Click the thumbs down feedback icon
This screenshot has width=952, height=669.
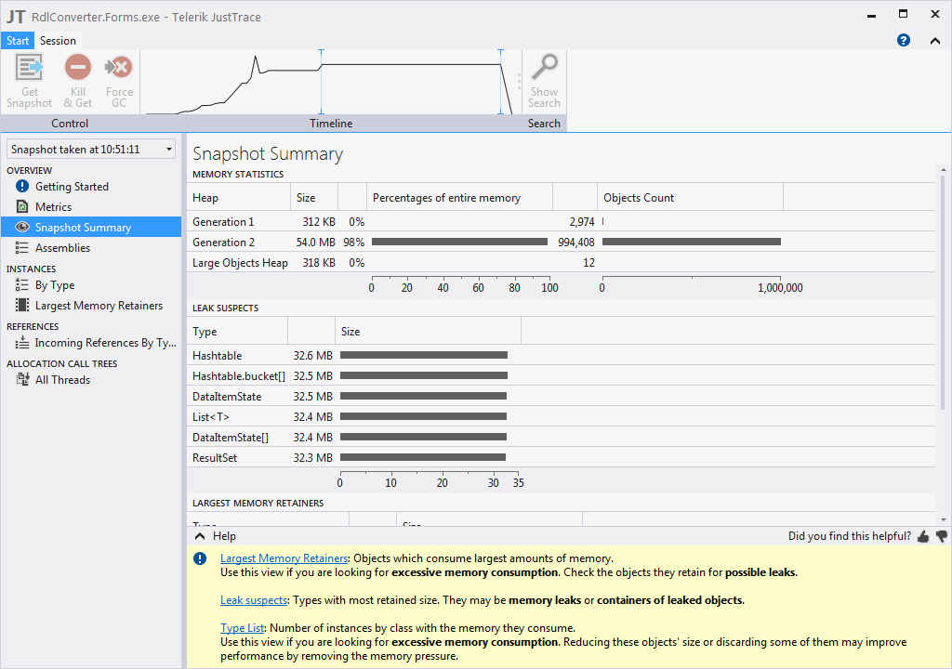pyautogui.click(x=942, y=536)
